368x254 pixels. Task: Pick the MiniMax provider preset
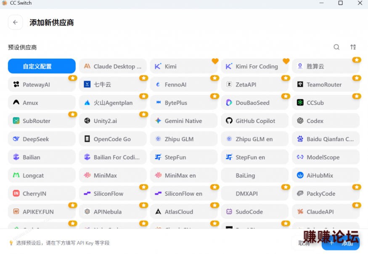point(113,175)
